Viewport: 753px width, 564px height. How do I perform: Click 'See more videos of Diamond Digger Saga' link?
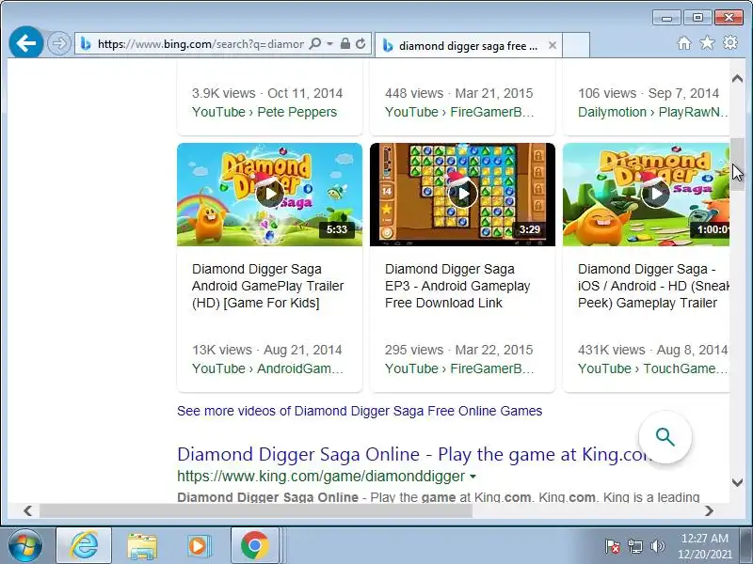(x=360, y=411)
